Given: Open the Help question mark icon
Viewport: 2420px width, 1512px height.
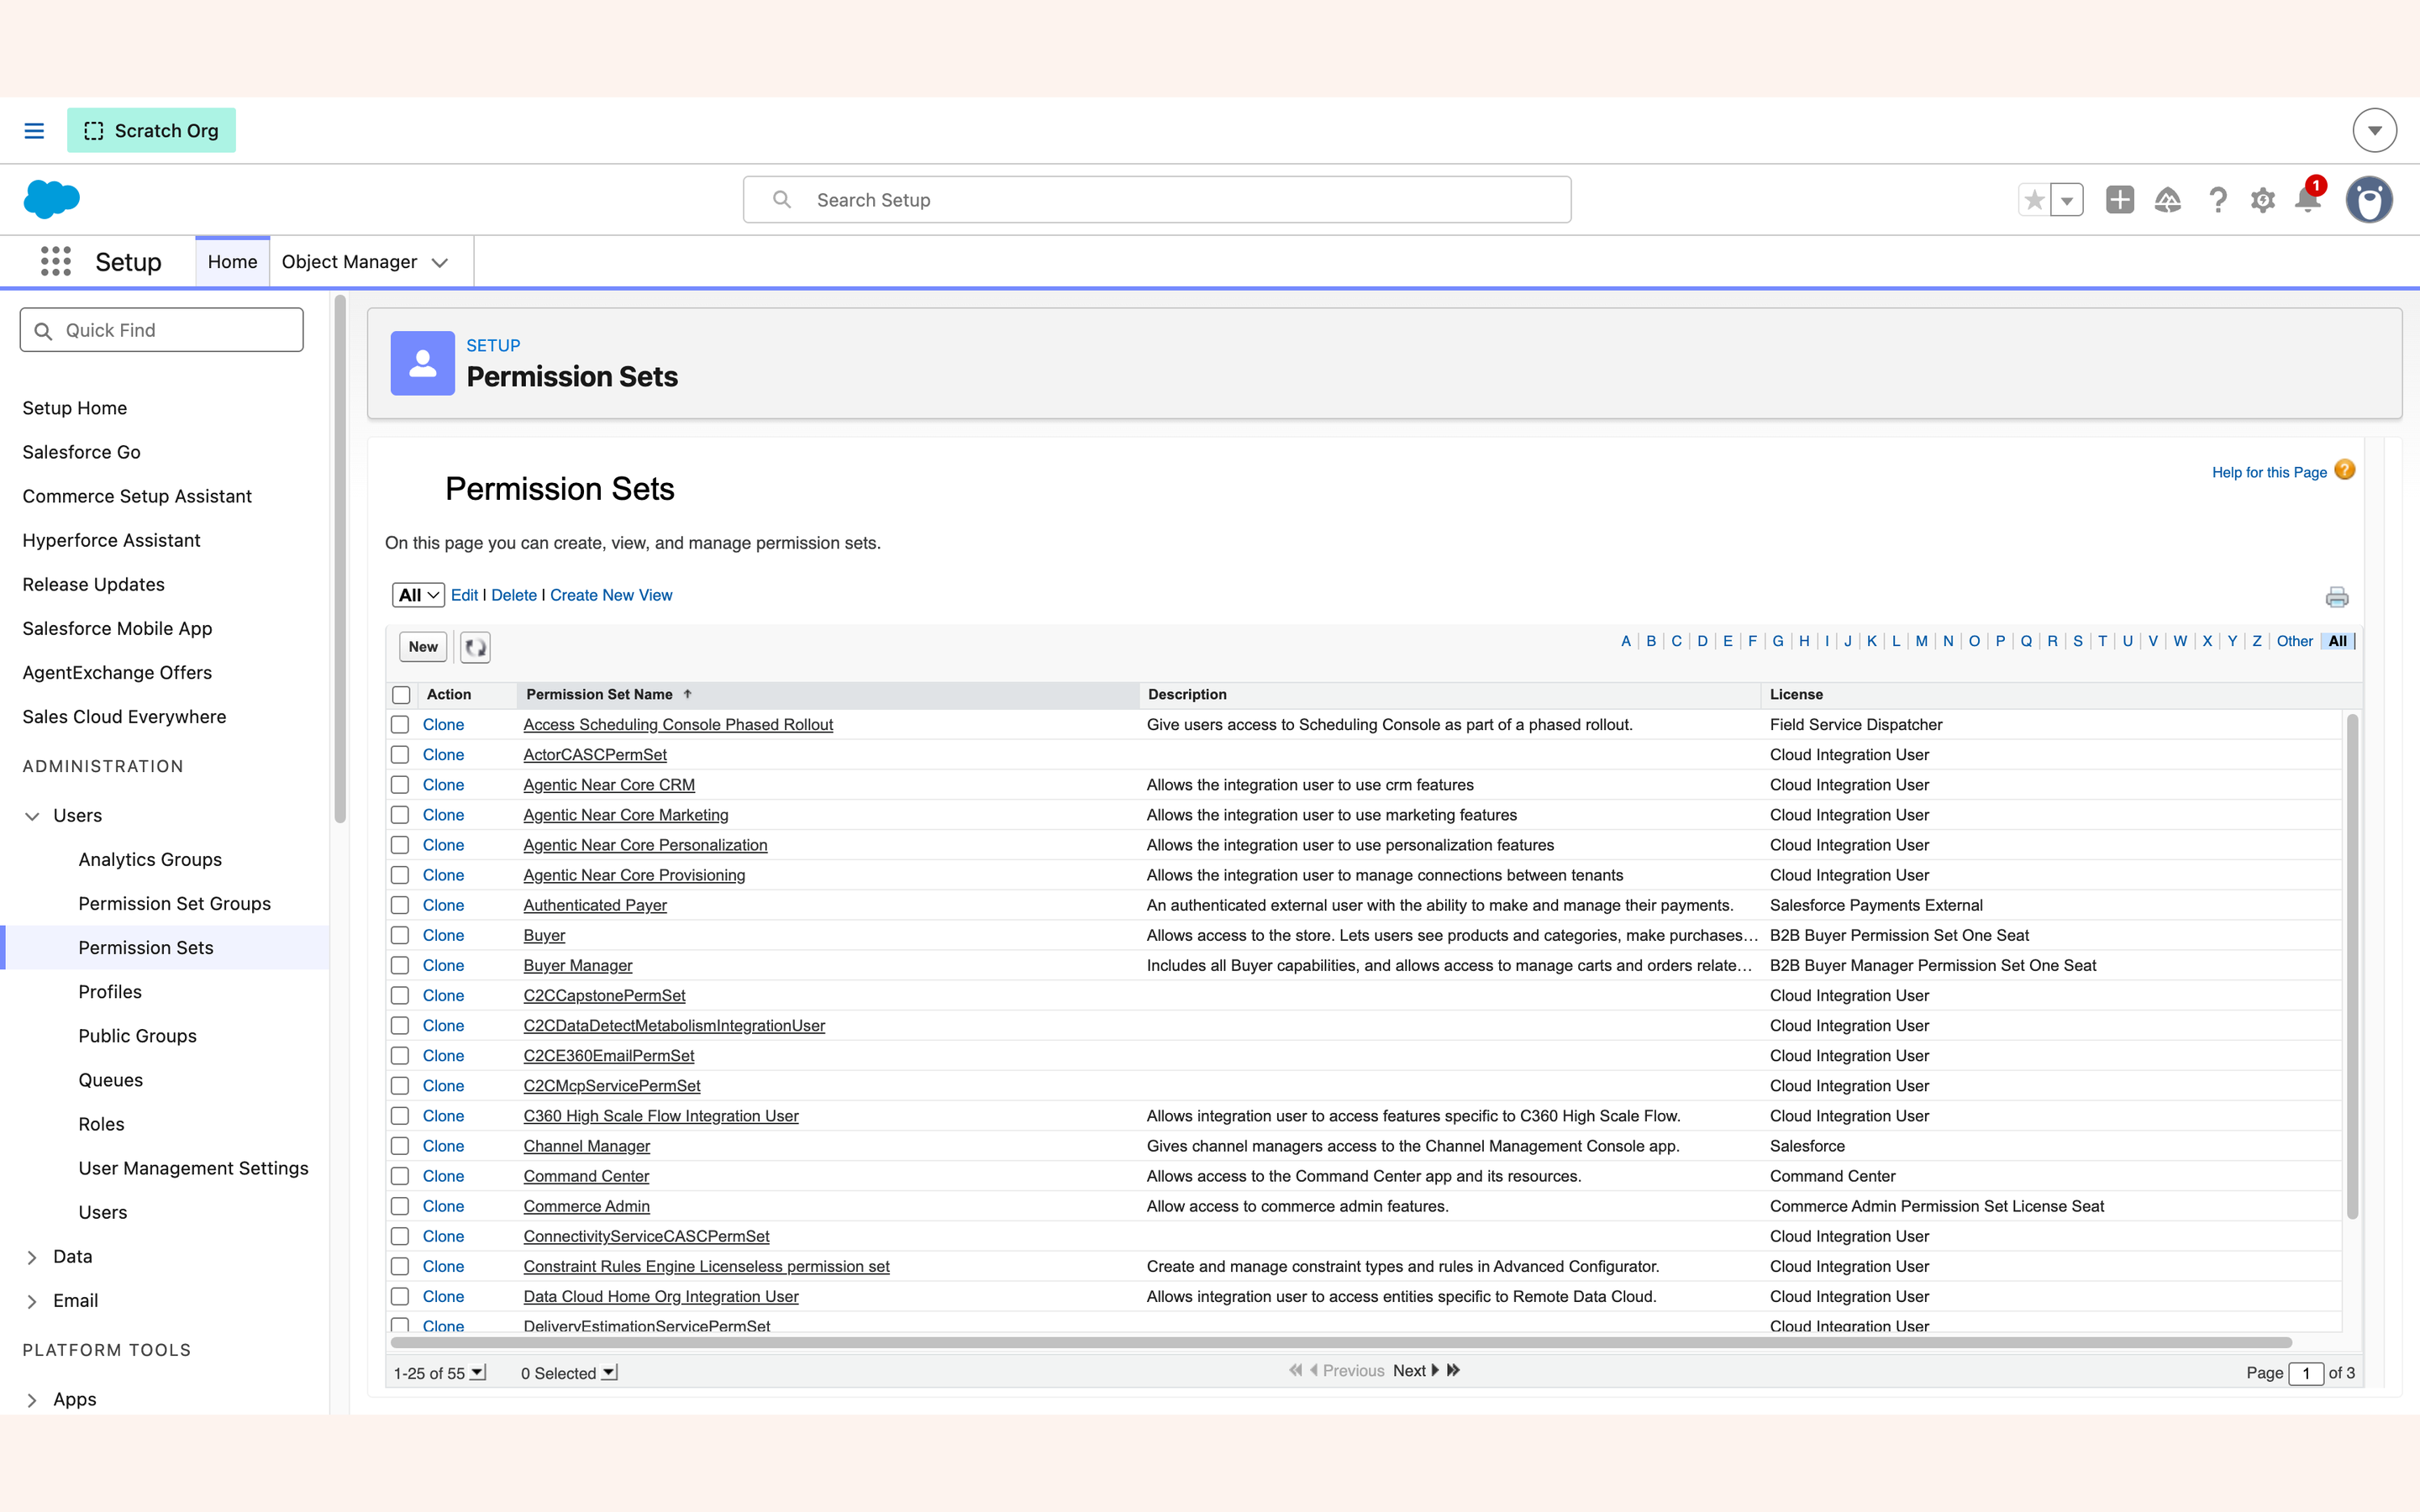Looking at the screenshot, I should (2217, 200).
